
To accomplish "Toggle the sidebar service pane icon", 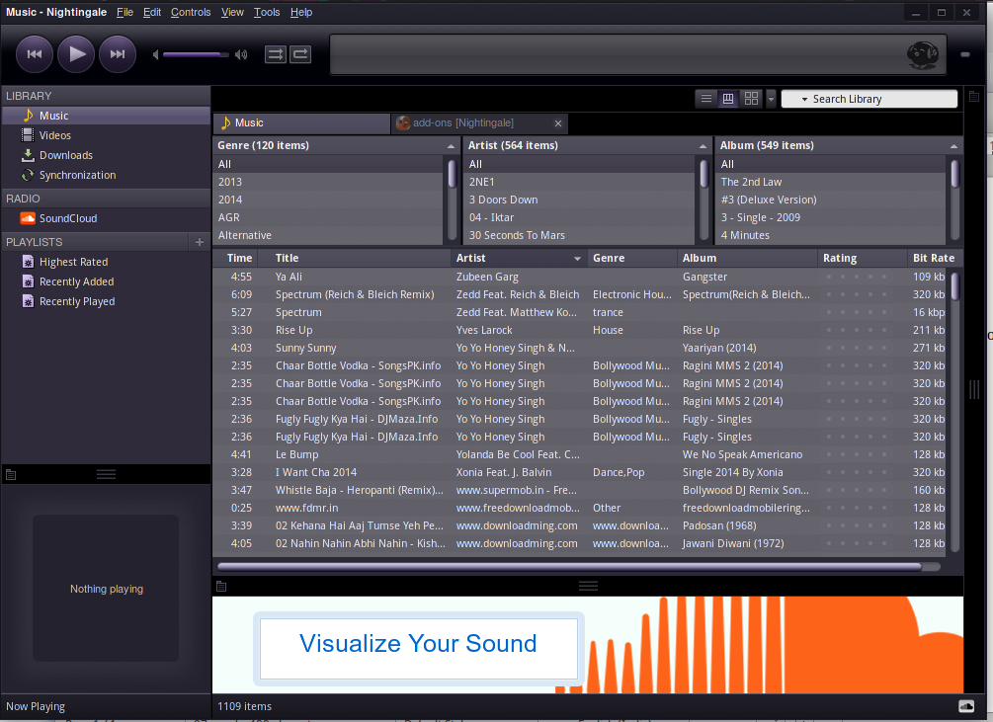I will [11, 474].
